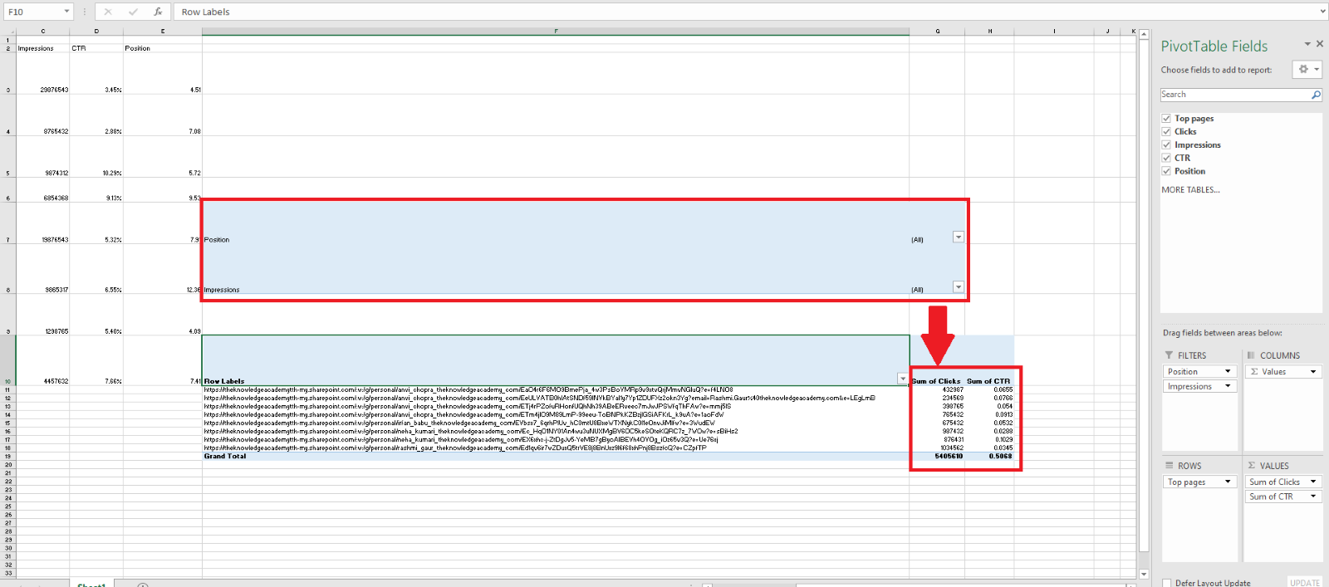Viewport: 1329px width, 587px height.
Task: Open the Position filter dropdown in the sheet
Action: 958,237
